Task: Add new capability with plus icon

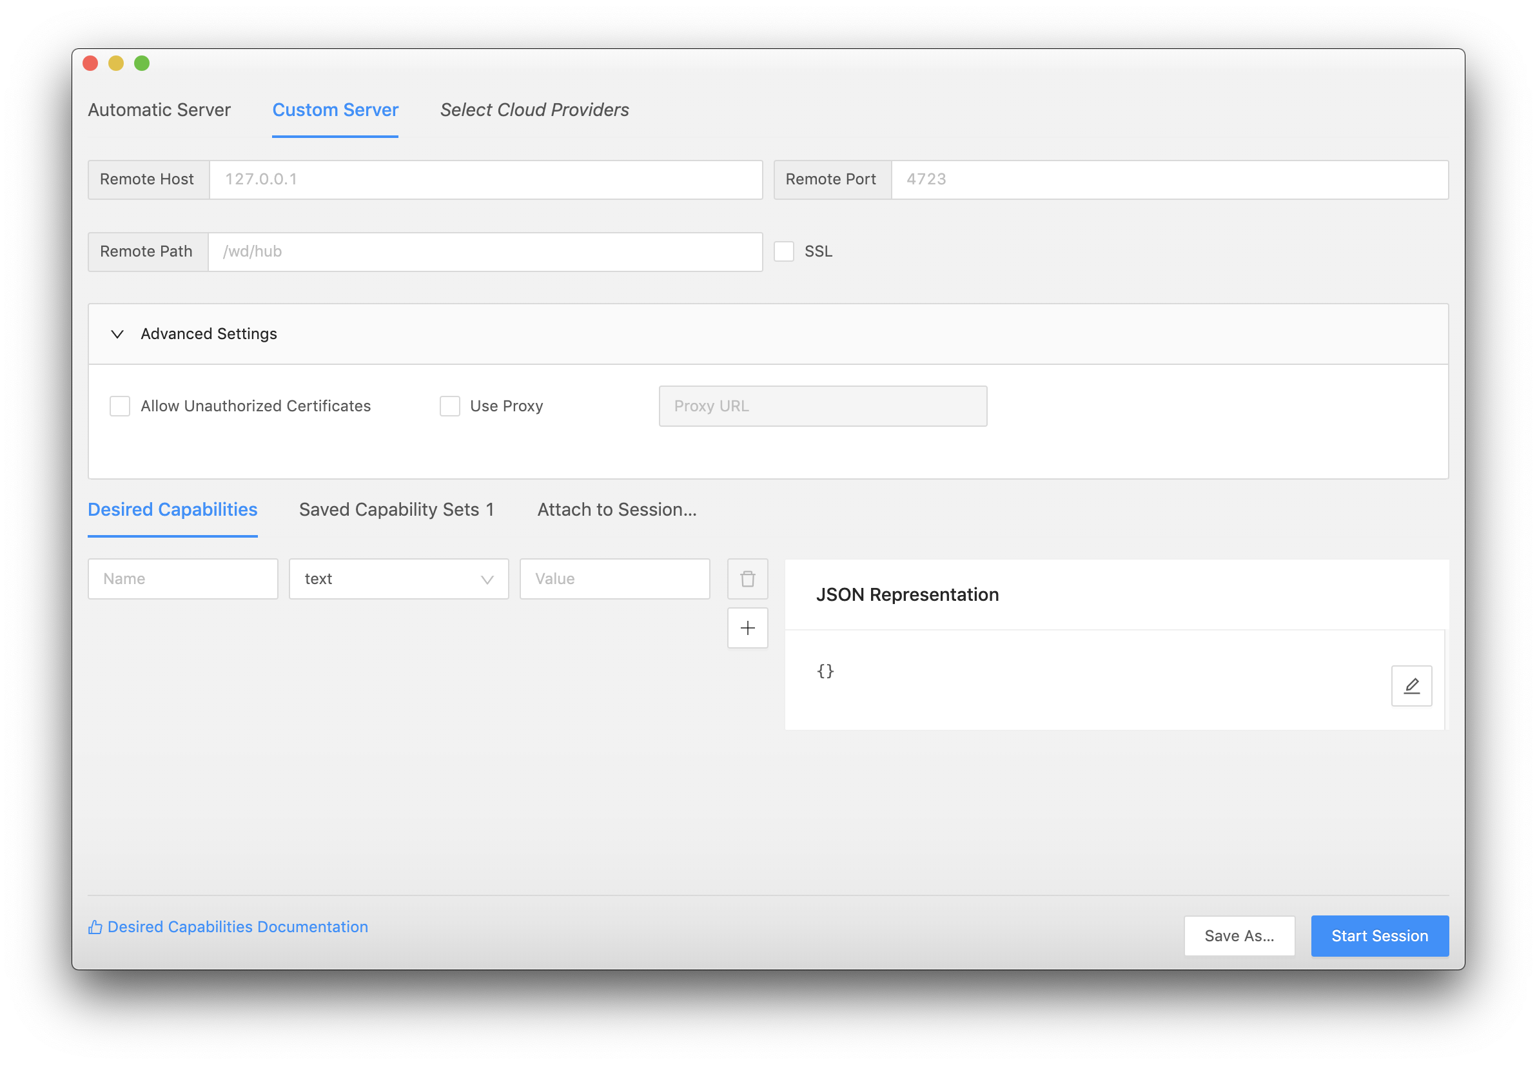Action: coord(747,628)
